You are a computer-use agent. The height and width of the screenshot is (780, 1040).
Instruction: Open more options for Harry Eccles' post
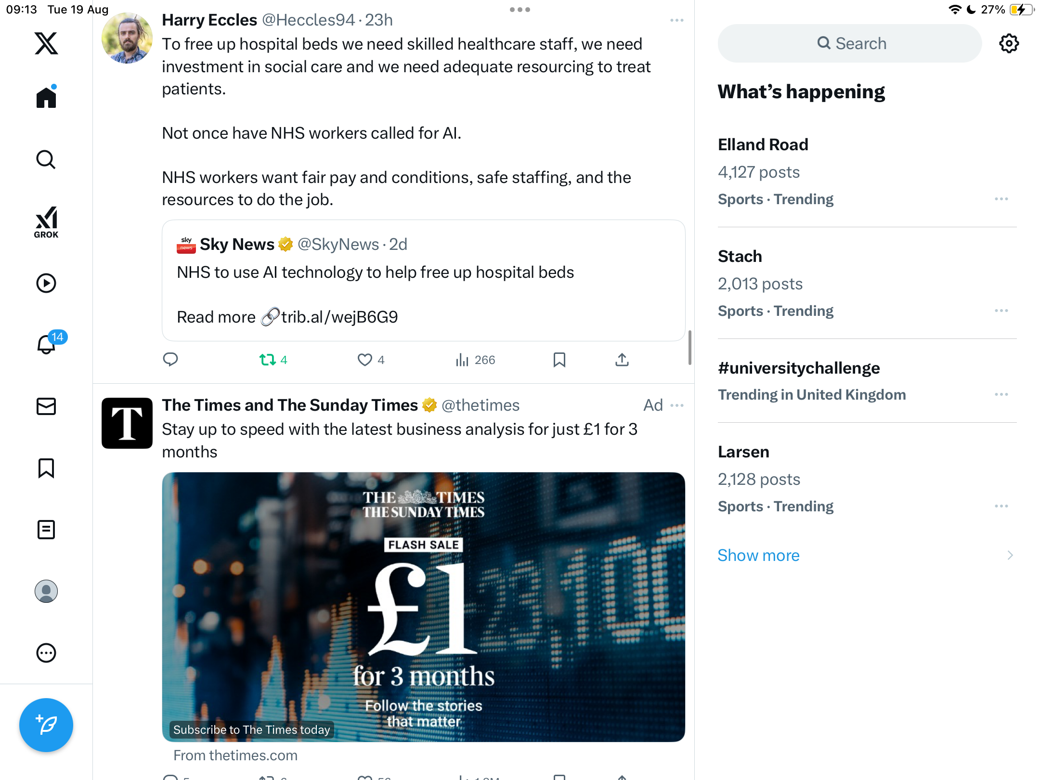click(676, 20)
